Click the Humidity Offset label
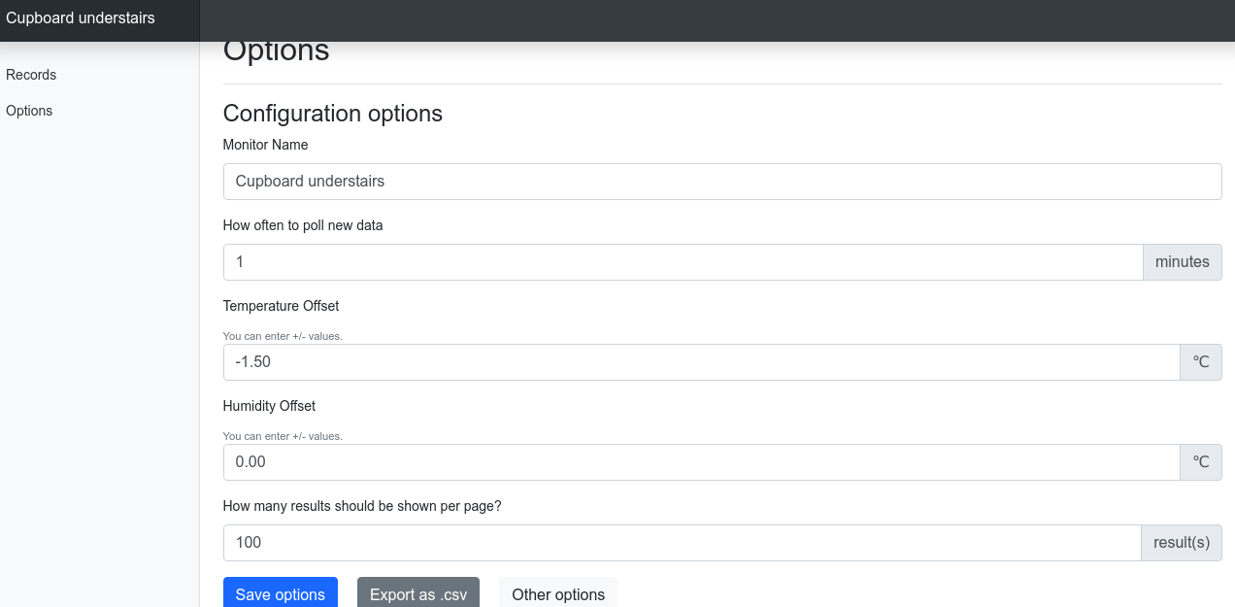 tap(269, 406)
